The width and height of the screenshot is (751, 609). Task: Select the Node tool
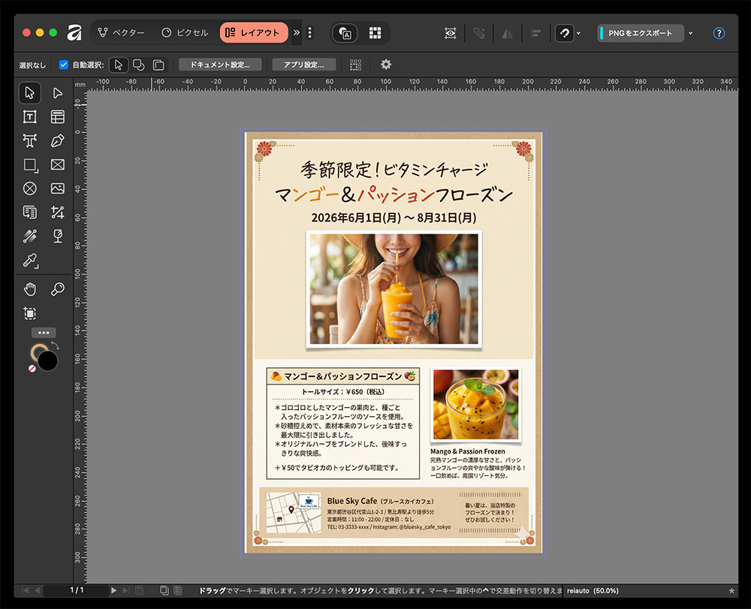pyautogui.click(x=58, y=93)
